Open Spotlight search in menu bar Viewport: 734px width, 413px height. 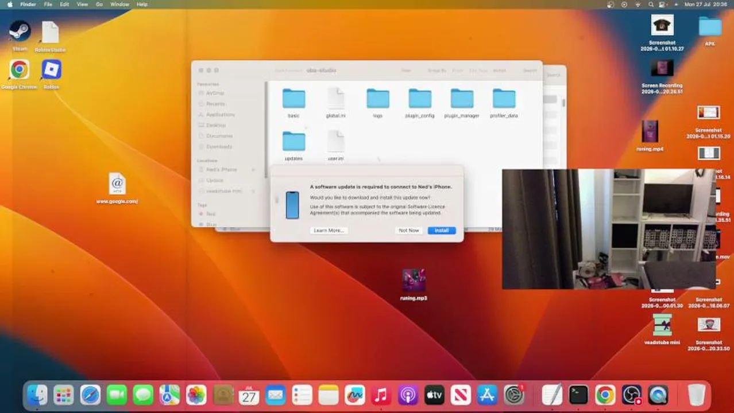(652, 4)
